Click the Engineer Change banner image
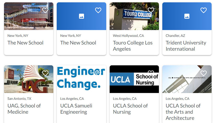The height and width of the screenshot is (123, 215). [x=82, y=79]
